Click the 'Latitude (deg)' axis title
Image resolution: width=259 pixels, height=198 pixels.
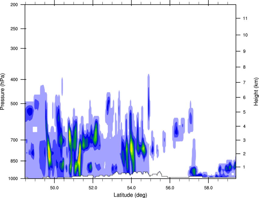point(130,195)
